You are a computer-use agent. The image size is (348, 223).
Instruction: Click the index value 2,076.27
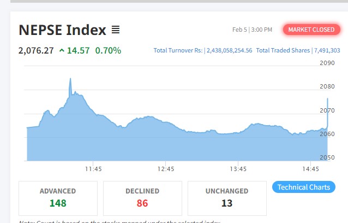(36, 51)
